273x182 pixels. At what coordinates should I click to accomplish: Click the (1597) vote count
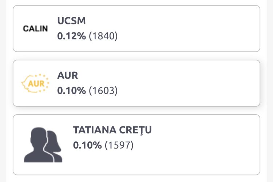119,145
